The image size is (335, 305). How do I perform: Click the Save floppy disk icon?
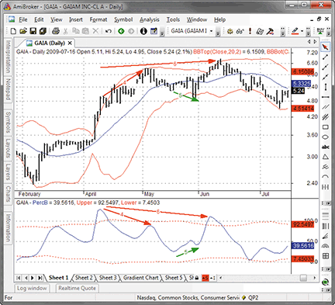33,31
